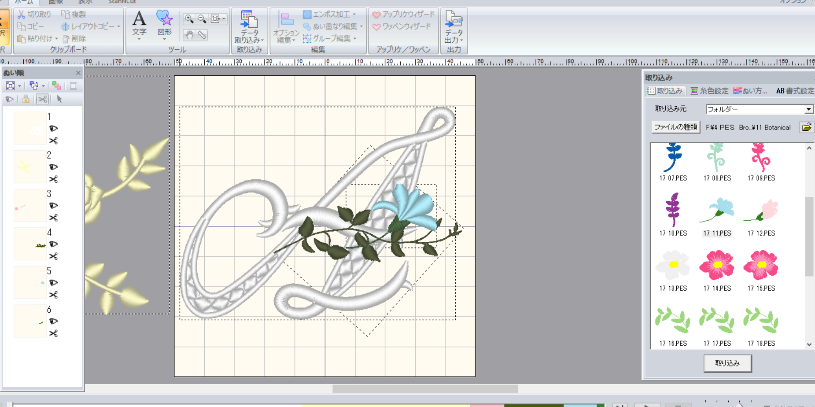Click the overlapping colored squares icon in sewing order
The width and height of the screenshot is (815, 407).
(56, 86)
